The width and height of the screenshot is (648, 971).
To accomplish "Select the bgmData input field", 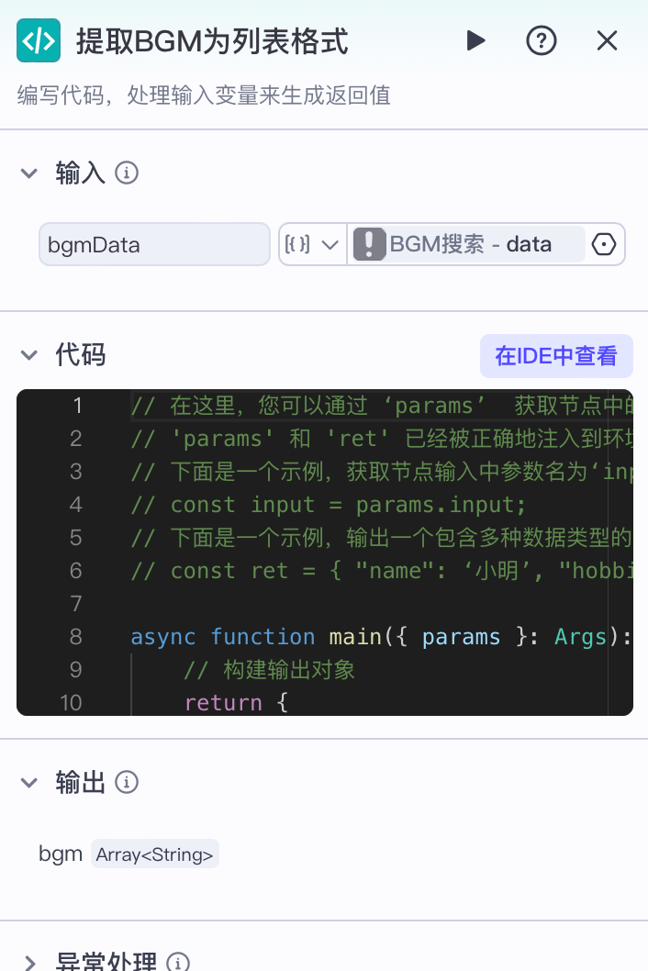I will (x=154, y=243).
